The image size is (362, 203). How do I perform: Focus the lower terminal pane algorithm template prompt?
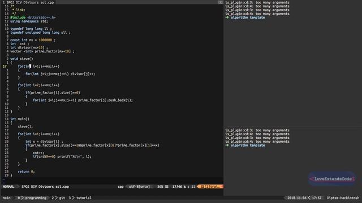tap(245, 145)
